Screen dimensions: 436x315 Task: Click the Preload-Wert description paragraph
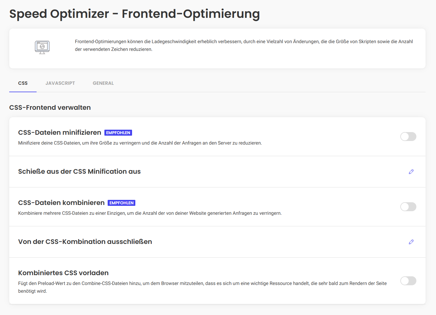pos(202,287)
